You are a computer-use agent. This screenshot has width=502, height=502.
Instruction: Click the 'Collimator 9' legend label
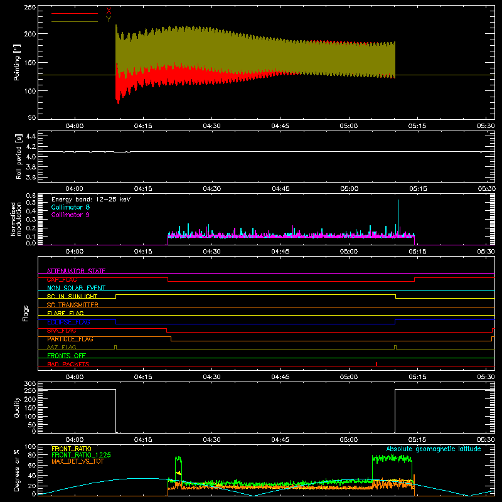[70, 215]
